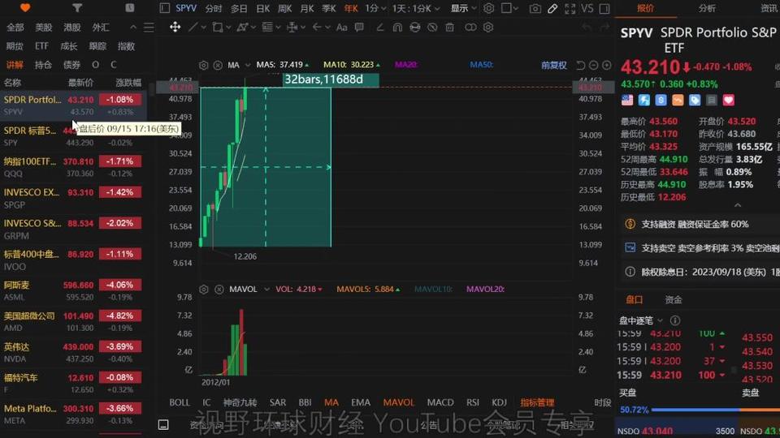Collapse the quote details chevron

tap(738, 205)
